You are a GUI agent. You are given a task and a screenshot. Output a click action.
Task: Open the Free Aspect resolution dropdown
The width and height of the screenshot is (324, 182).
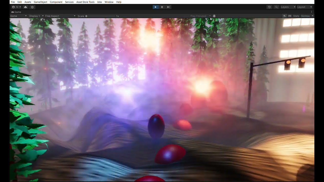[x=60, y=16]
